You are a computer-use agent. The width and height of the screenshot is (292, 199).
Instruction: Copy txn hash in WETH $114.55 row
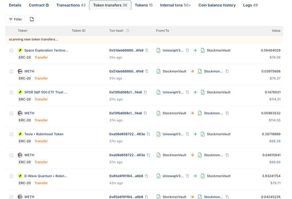[x=146, y=113]
